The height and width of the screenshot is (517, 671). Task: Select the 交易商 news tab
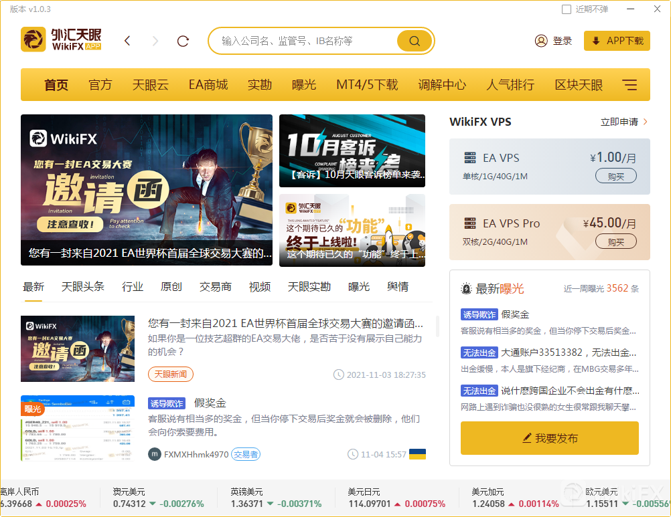pyautogui.click(x=216, y=286)
